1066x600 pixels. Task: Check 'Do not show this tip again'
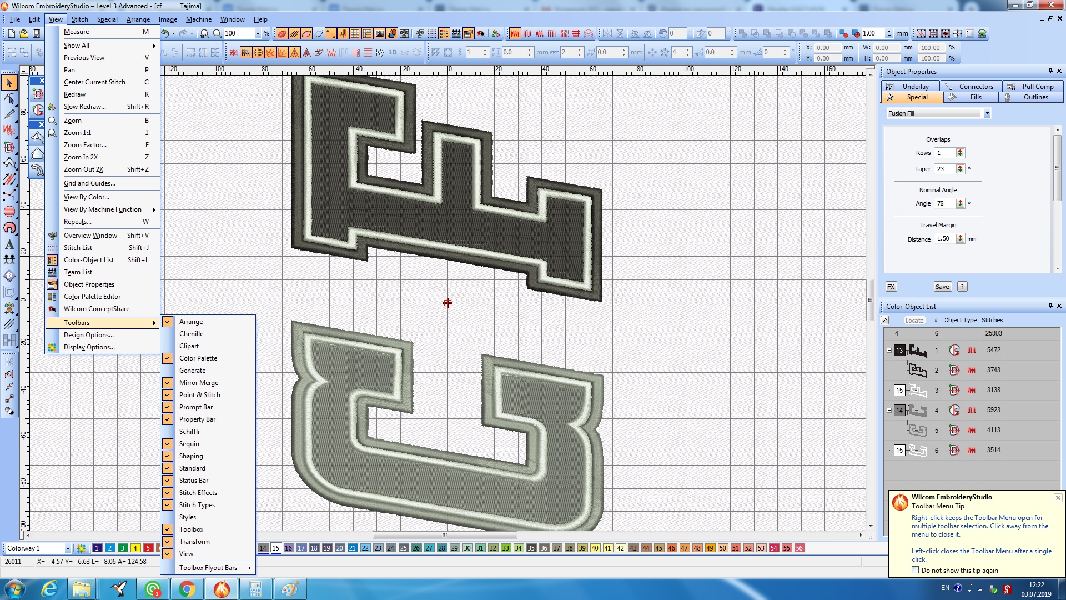tap(916, 570)
